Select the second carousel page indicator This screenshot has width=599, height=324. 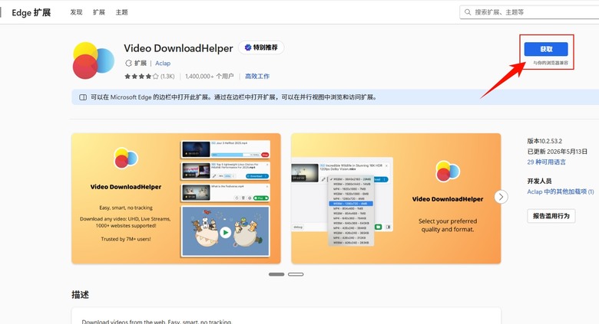pyautogui.click(x=296, y=274)
